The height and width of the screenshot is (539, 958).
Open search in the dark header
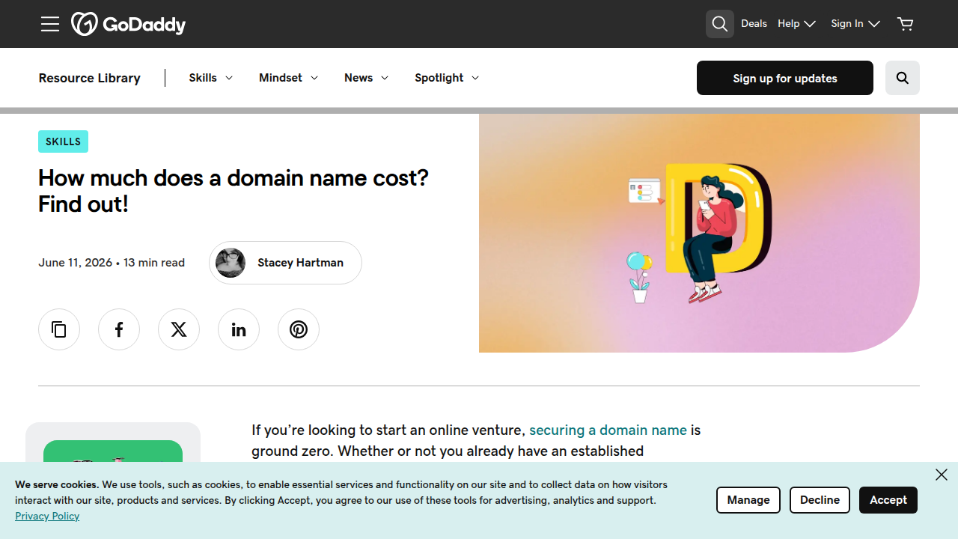[x=720, y=24]
